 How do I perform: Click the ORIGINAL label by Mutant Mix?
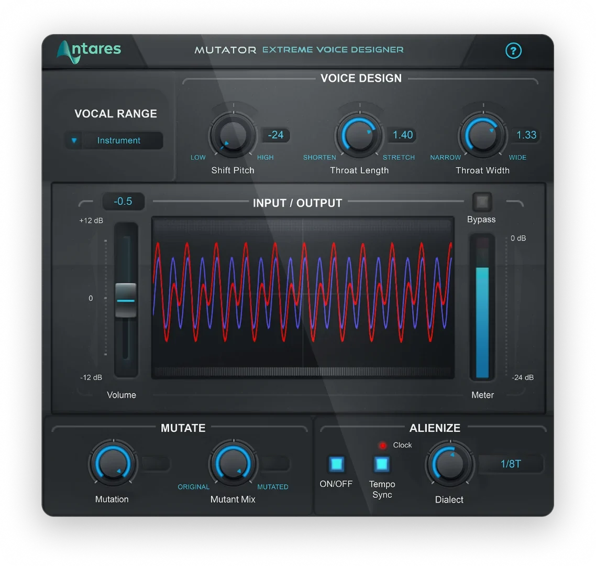pyautogui.click(x=193, y=487)
